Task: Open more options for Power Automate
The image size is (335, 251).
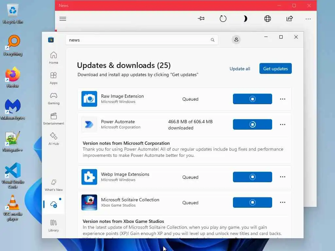Action: point(282,125)
